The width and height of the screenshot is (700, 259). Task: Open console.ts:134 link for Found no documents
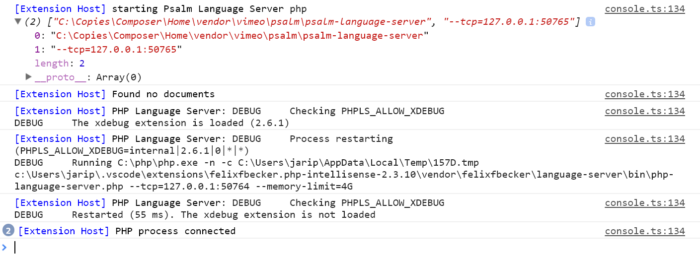coord(645,94)
